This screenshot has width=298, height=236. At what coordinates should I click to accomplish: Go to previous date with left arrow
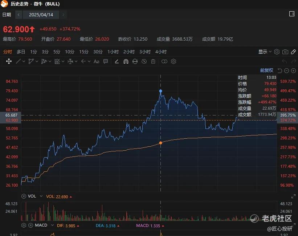[19, 15]
